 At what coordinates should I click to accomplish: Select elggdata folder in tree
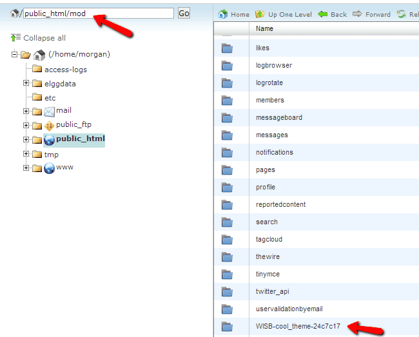point(60,84)
